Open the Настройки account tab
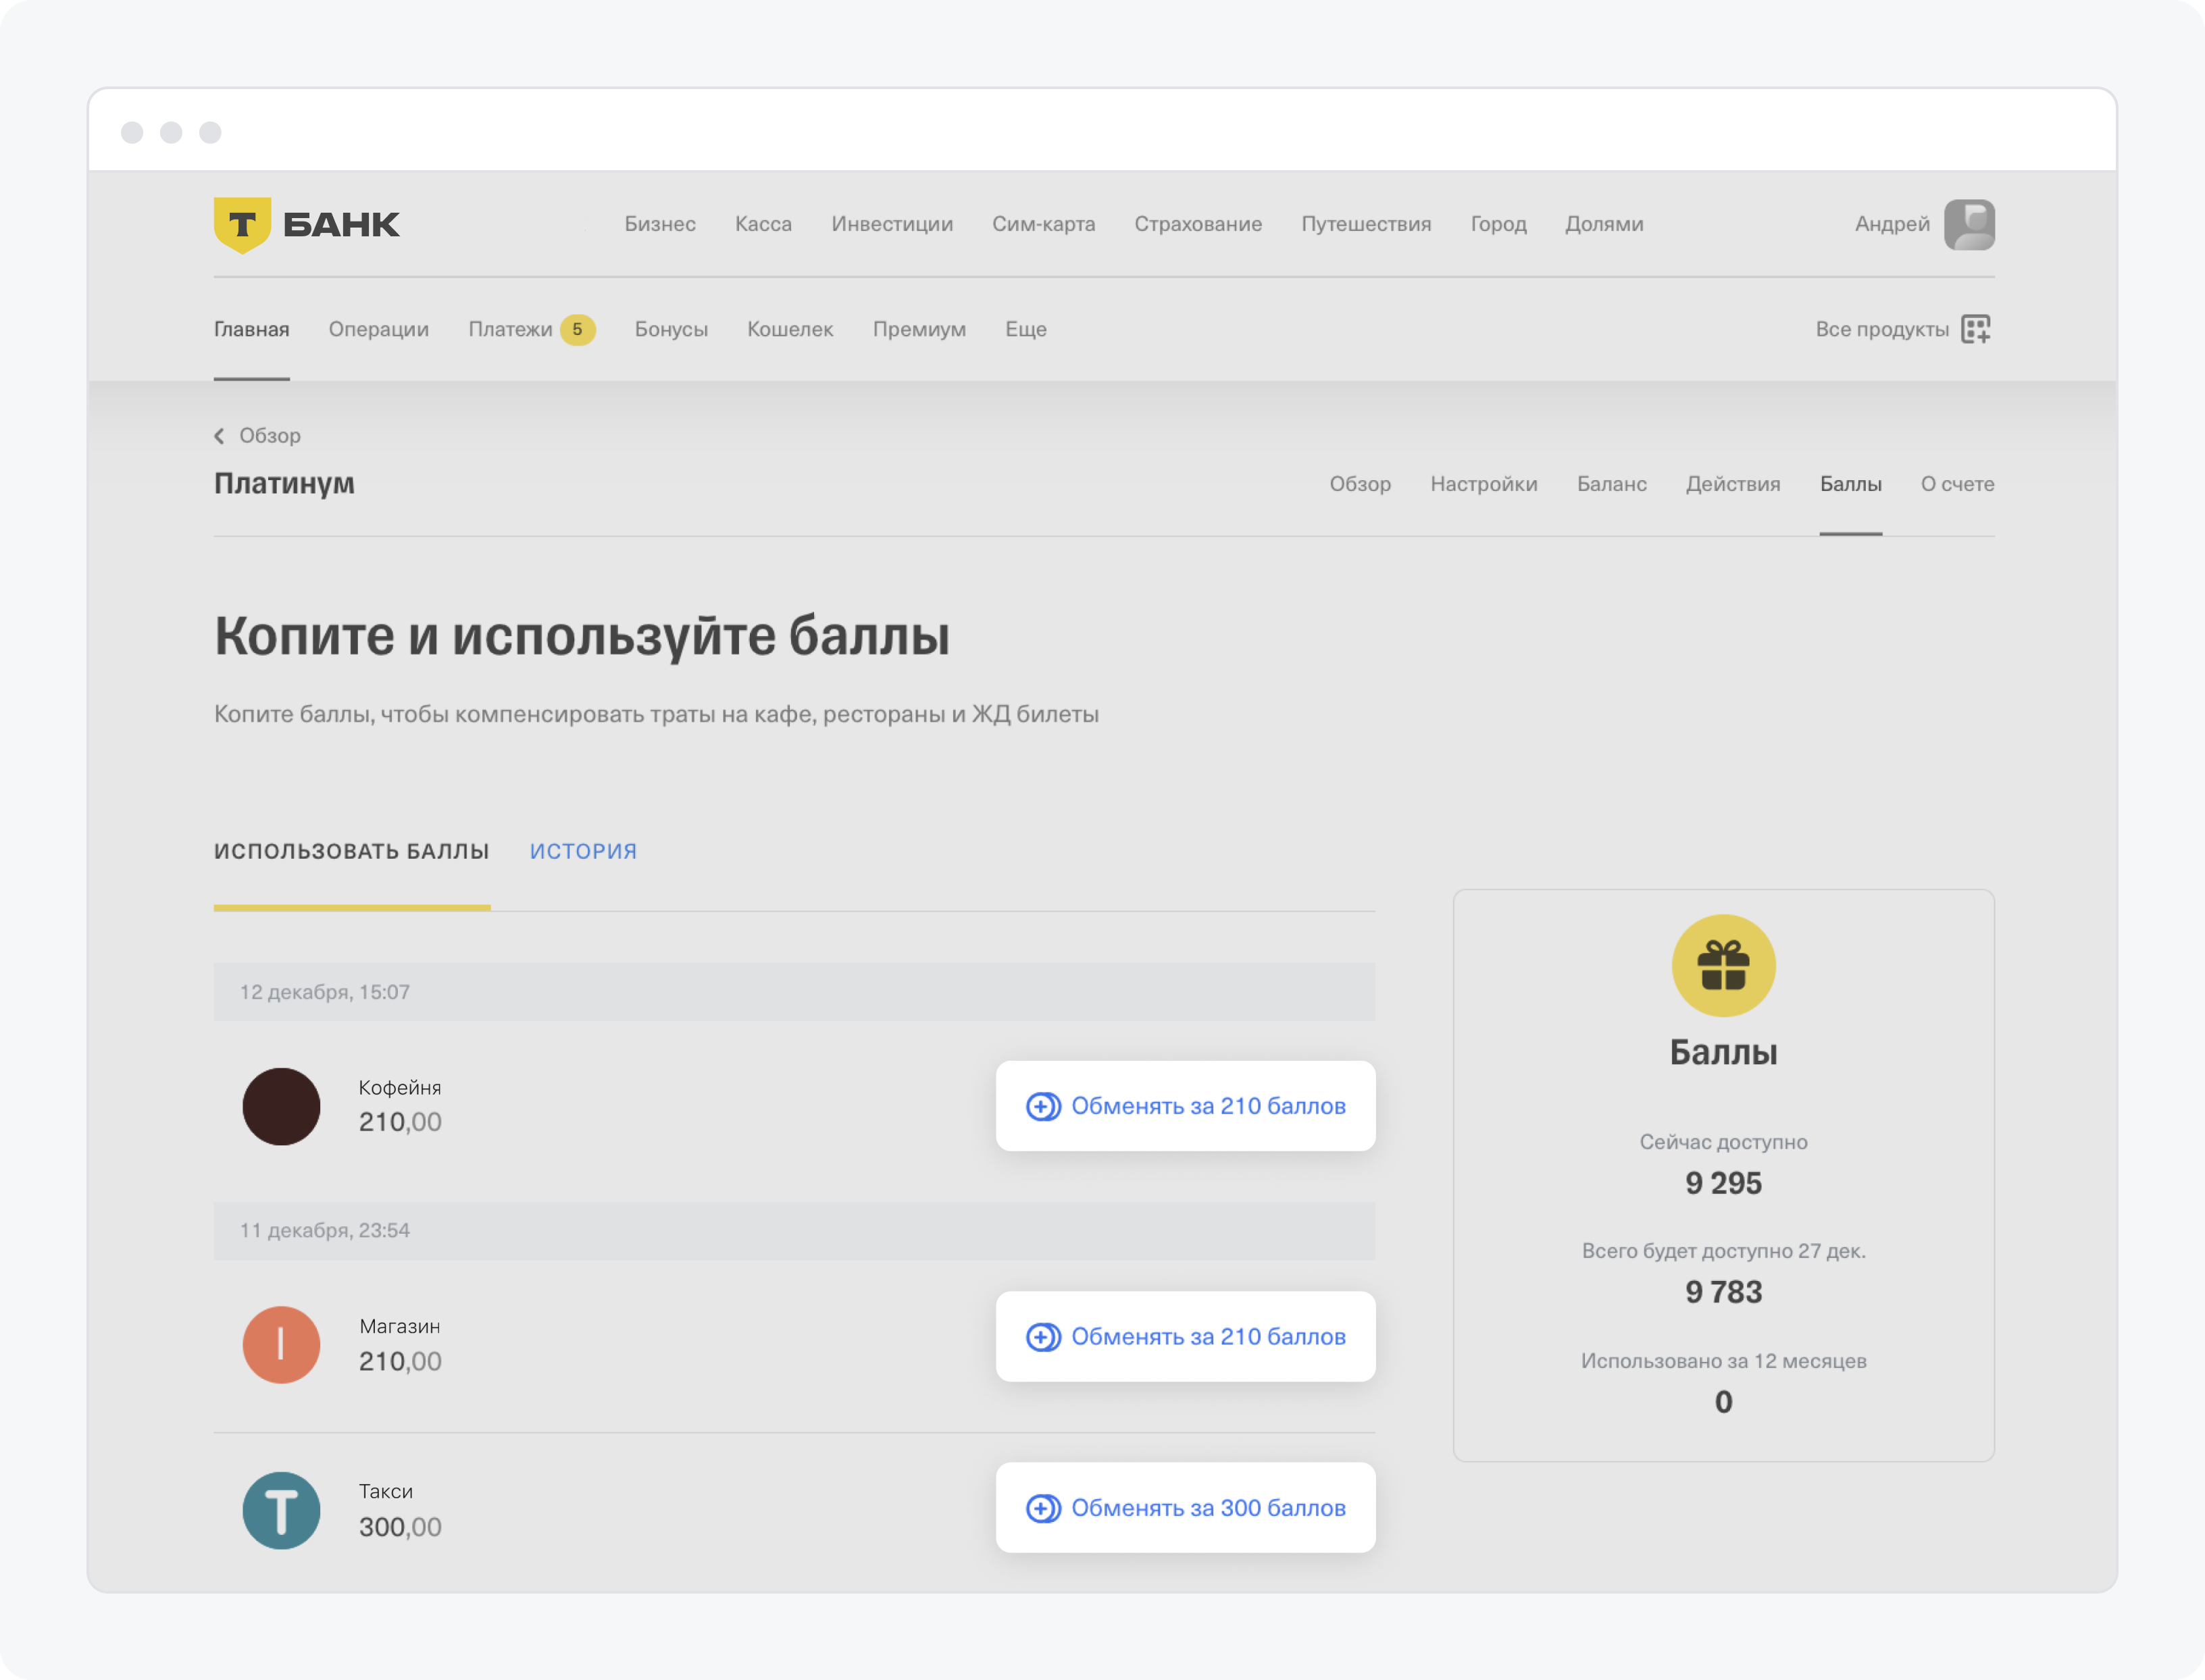This screenshot has width=2205, height=1680. click(x=1484, y=484)
